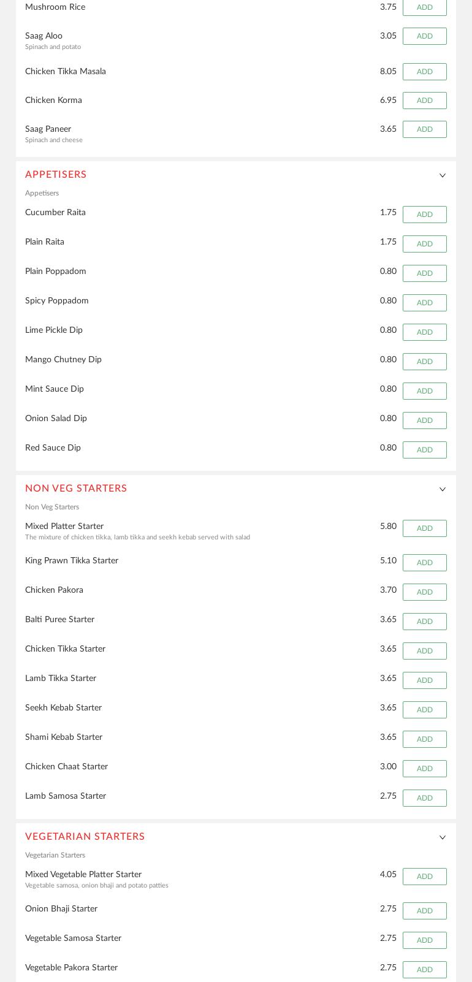The height and width of the screenshot is (982, 472).
Task: Add Red Sauce Dip to basket
Action: pyautogui.click(x=425, y=450)
